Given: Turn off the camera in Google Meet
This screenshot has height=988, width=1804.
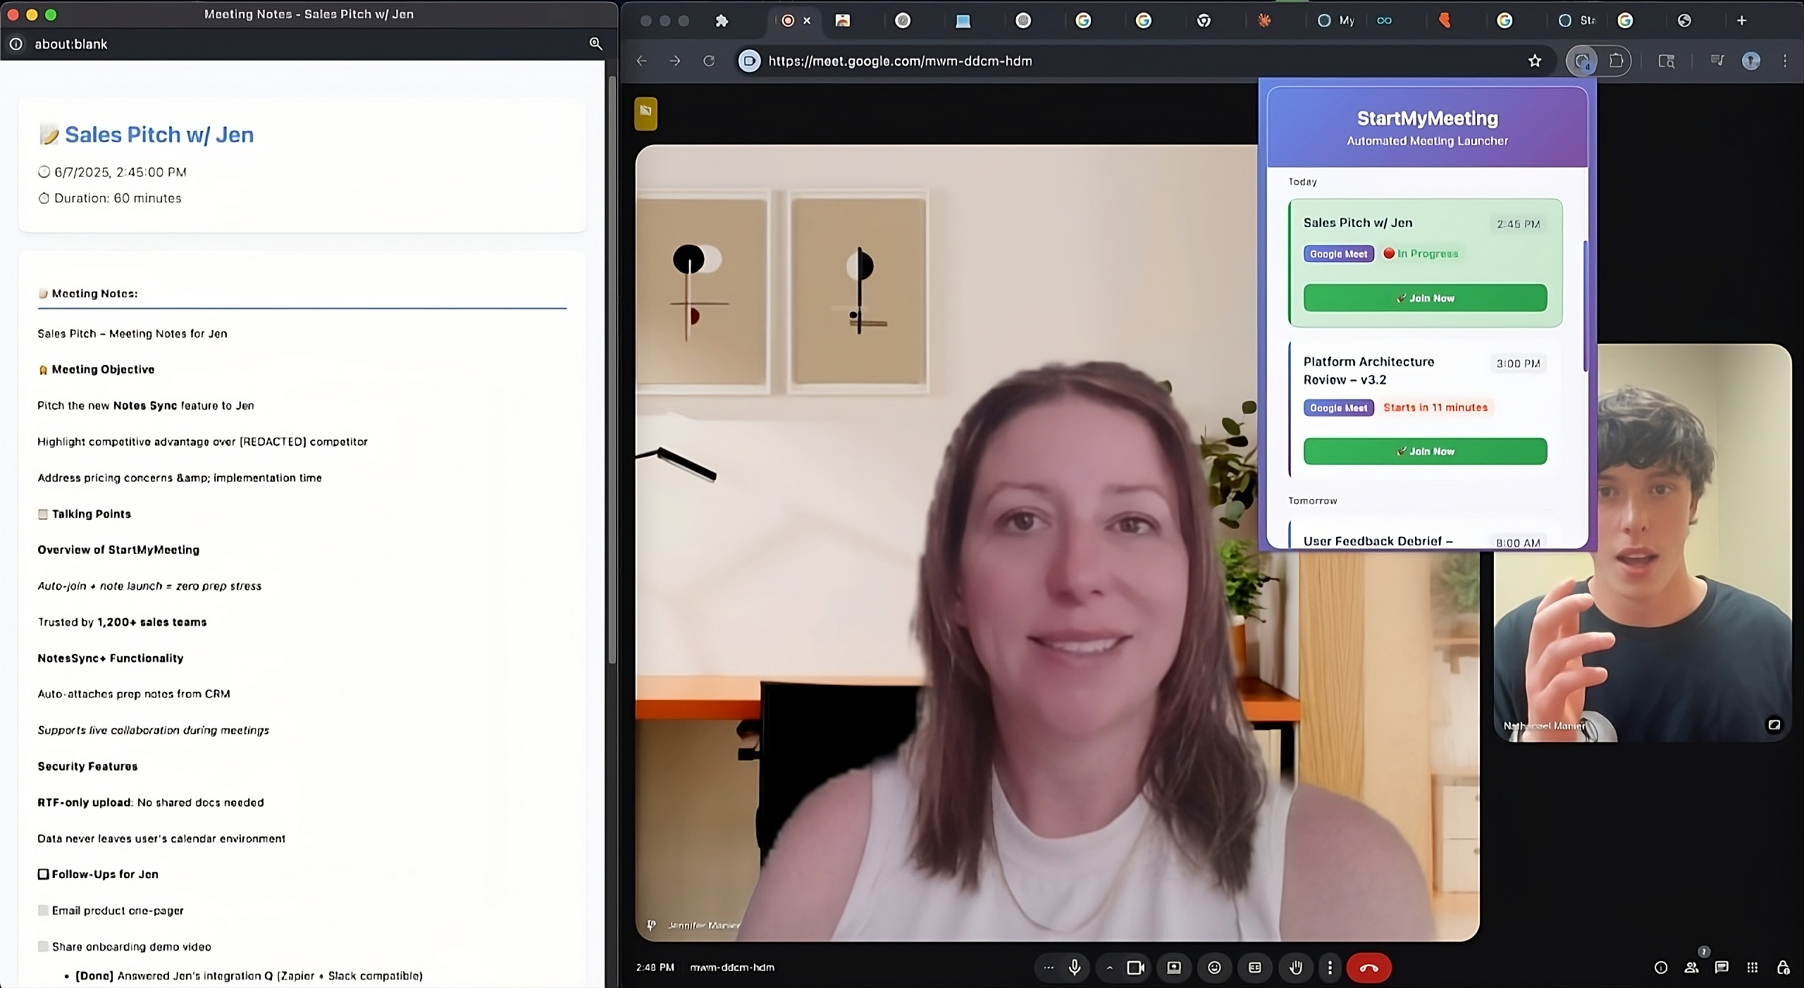Looking at the screenshot, I should pyautogui.click(x=1135, y=968).
